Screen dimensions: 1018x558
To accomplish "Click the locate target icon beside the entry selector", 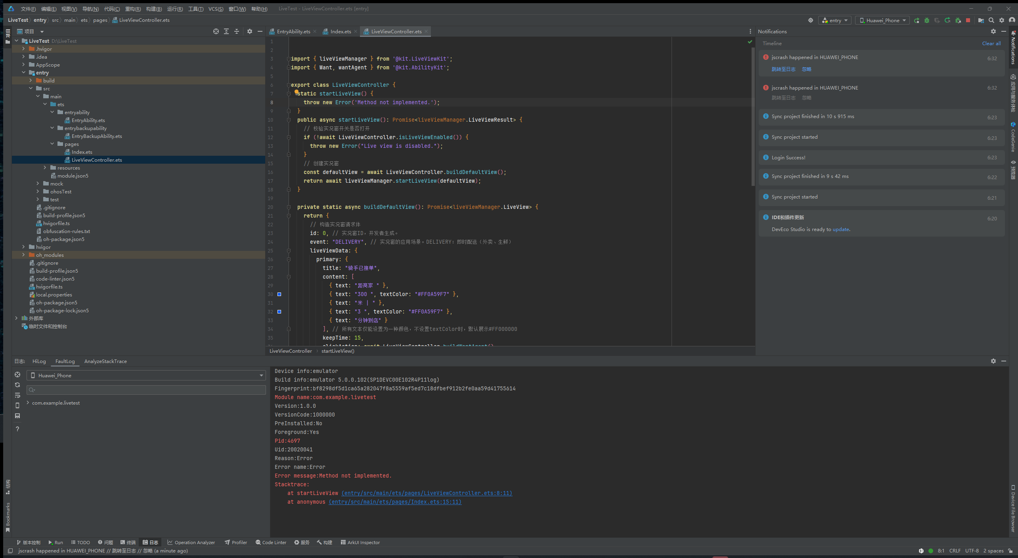I will pos(811,20).
